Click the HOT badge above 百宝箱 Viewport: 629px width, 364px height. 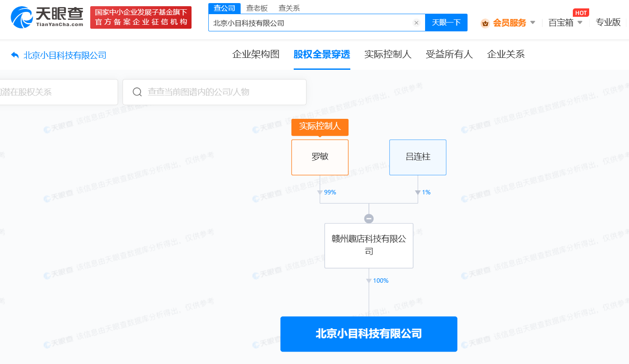581,13
